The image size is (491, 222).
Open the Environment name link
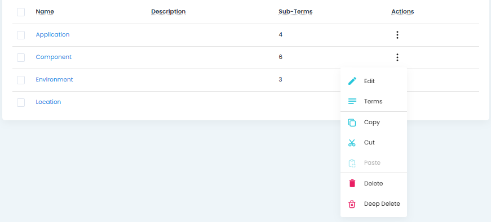point(54,80)
